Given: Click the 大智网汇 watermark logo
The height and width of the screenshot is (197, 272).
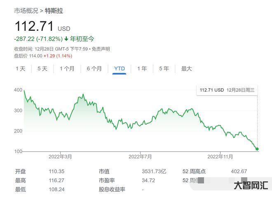Looking at the screenshot, I should [x=251, y=186].
